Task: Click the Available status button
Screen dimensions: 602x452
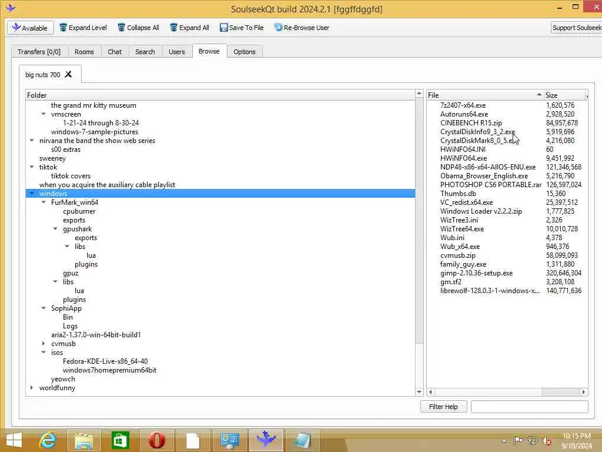Action: coord(31,28)
